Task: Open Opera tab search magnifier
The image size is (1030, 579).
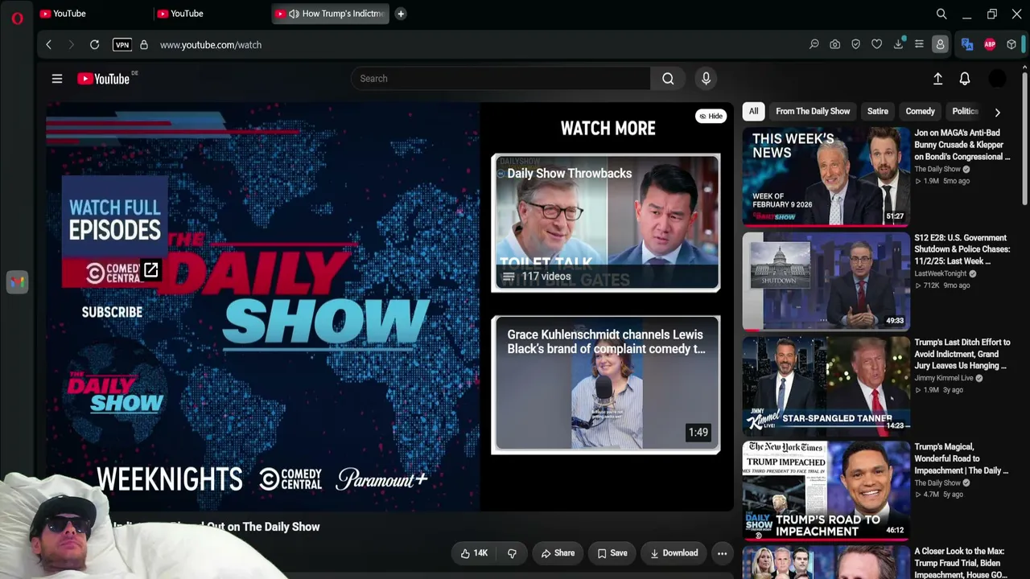Action: (x=941, y=14)
